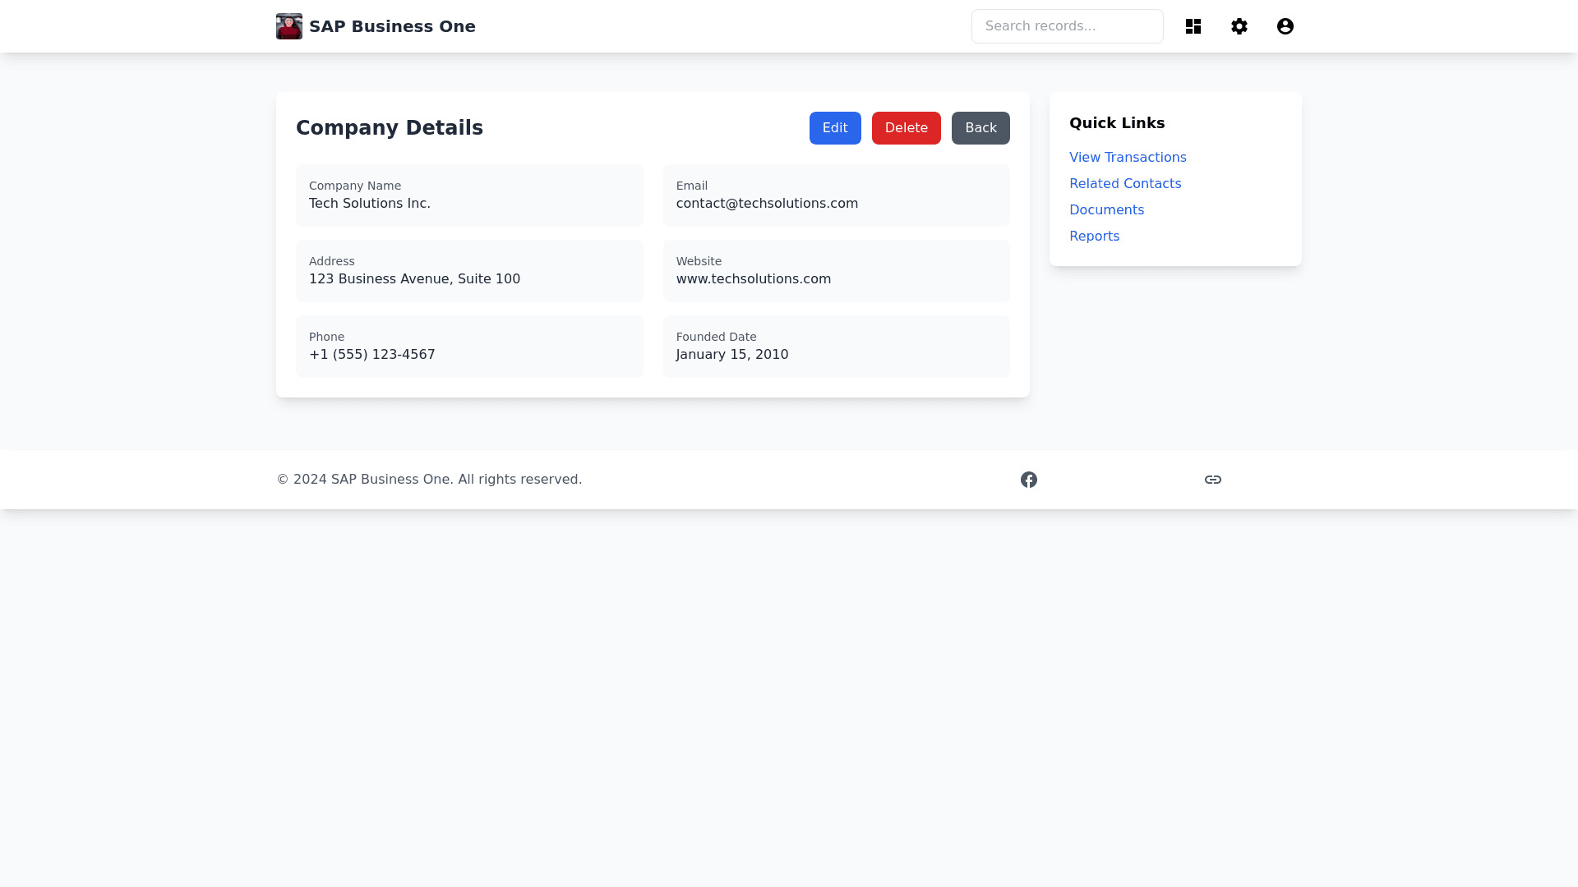Focus the Search records input field
This screenshot has width=1578, height=887.
[x=1067, y=26]
